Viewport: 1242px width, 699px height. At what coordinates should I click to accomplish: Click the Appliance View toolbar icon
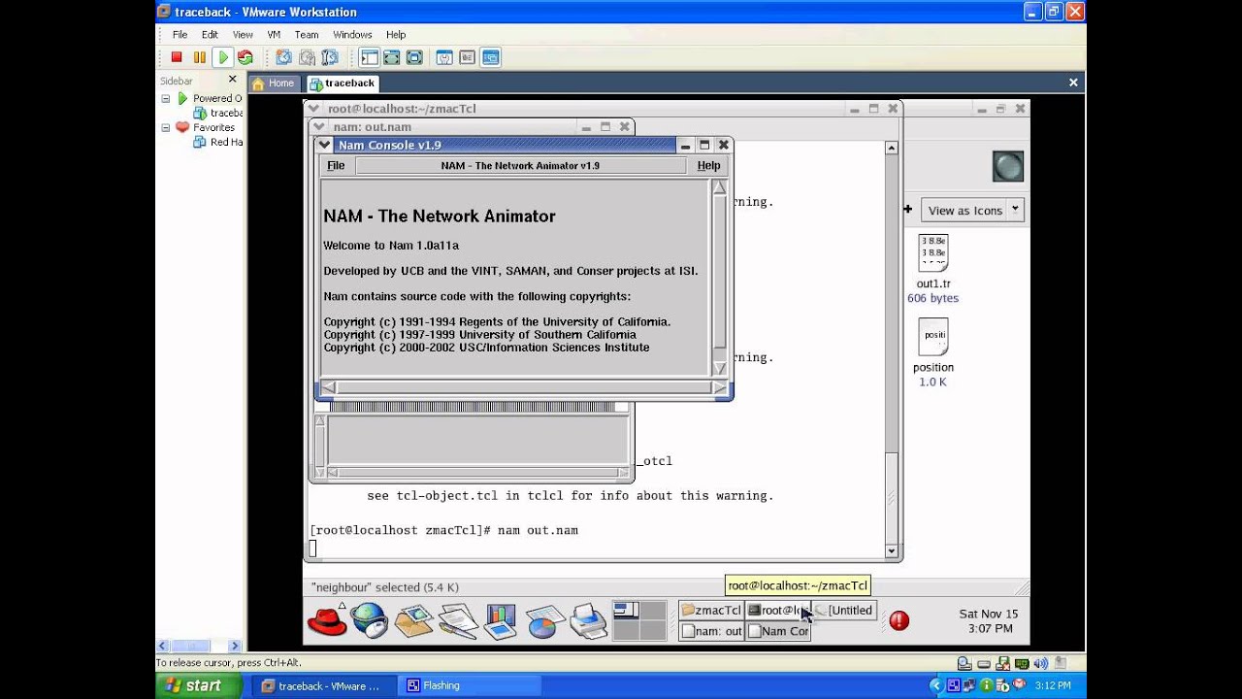click(x=467, y=57)
